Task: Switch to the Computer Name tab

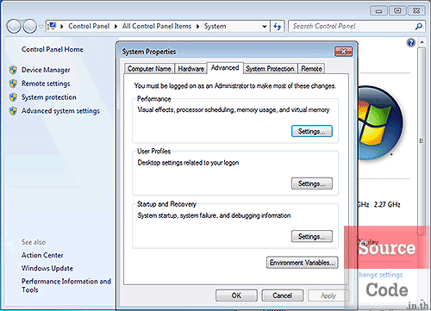Action: [149, 69]
